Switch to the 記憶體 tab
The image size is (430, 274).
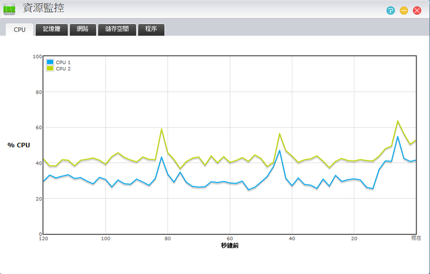51,30
